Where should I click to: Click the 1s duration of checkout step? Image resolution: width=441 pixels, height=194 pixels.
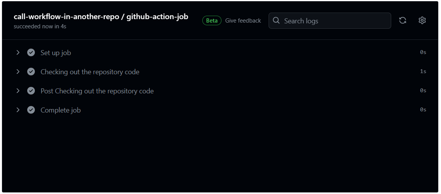(x=423, y=72)
